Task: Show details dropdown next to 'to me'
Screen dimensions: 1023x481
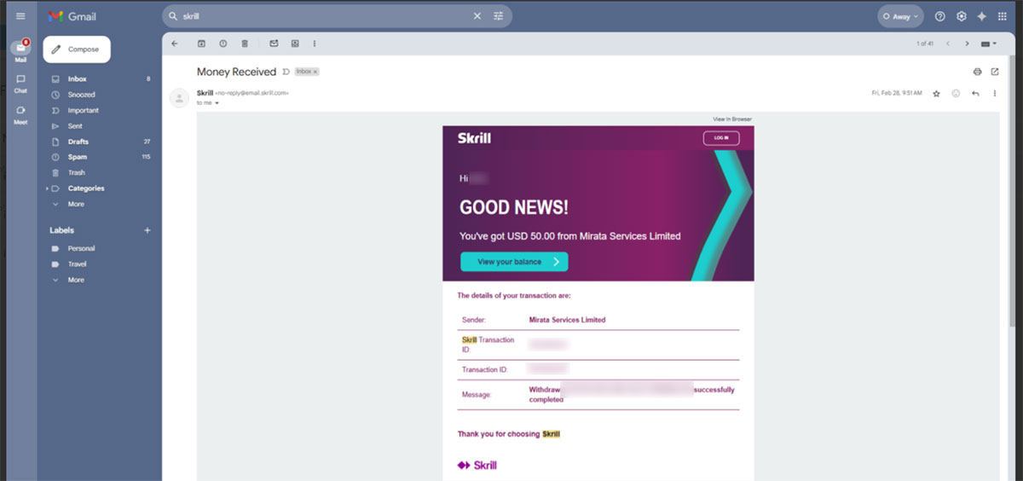Action: tap(217, 103)
